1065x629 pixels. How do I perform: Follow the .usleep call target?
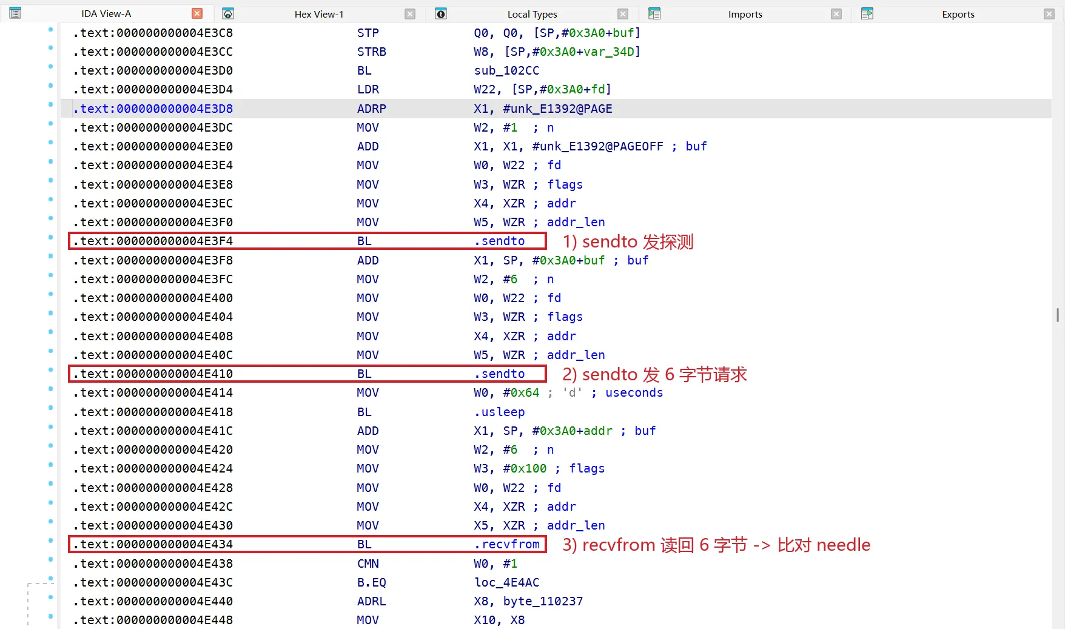point(500,412)
